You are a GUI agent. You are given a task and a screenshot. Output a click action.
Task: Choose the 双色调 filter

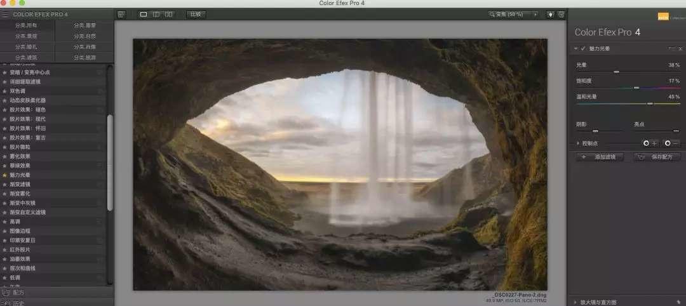[x=53, y=91]
